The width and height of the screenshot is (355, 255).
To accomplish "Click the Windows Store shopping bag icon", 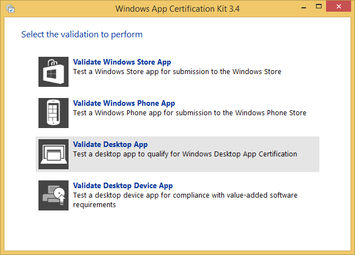I will [54, 72].
